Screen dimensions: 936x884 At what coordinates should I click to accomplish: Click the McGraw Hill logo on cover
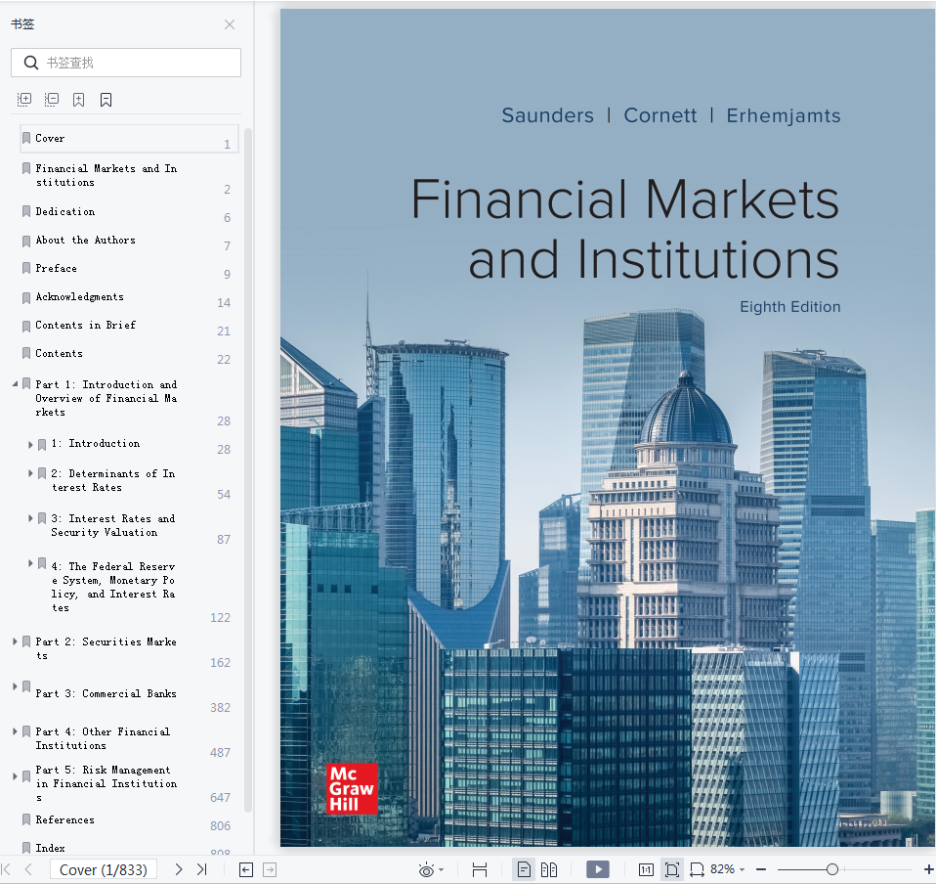[x=352, y=789]
